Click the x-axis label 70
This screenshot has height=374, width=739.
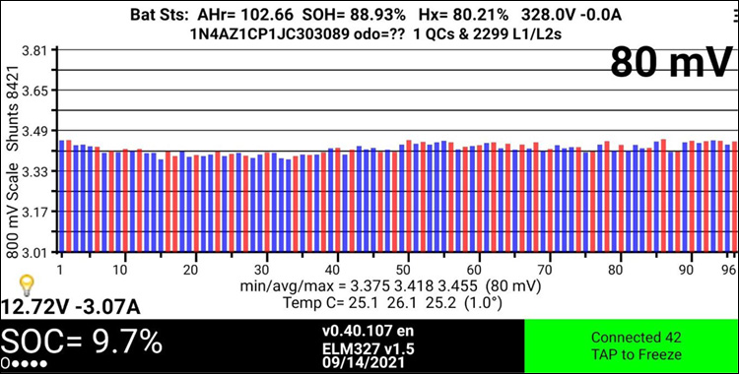545,271
